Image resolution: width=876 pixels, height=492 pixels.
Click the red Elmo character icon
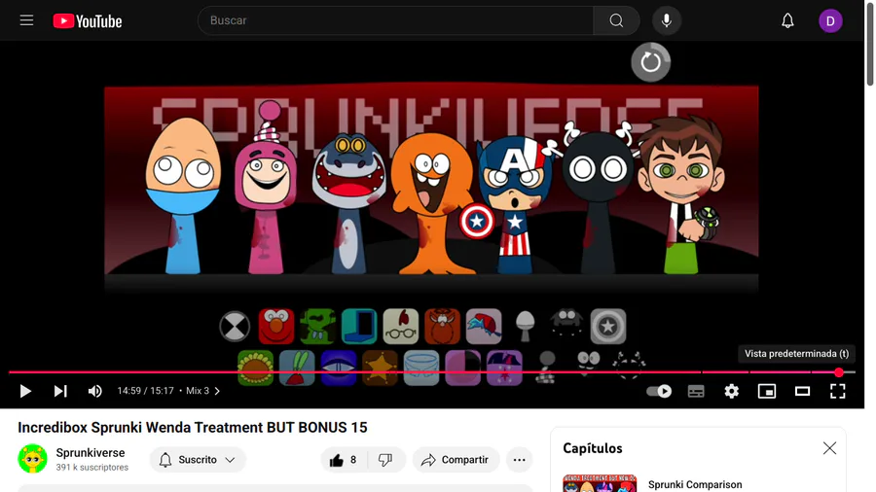(276, 326)
